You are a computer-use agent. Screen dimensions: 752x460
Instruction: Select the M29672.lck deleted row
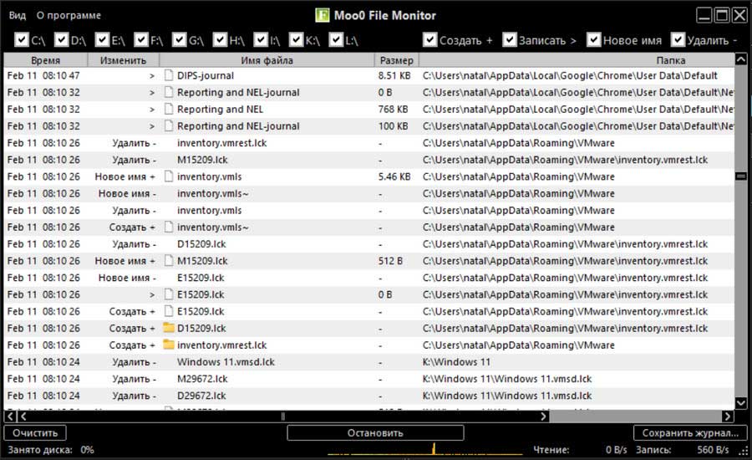coord(368,379)
